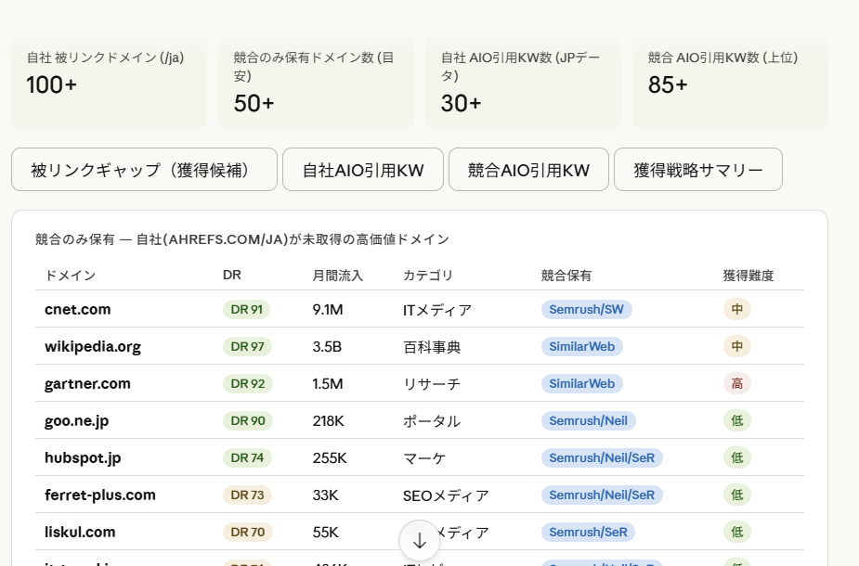Click the Semrush/SW competitor tag
The height and width of the screenshot is (566, 859).
pos(586,309)
